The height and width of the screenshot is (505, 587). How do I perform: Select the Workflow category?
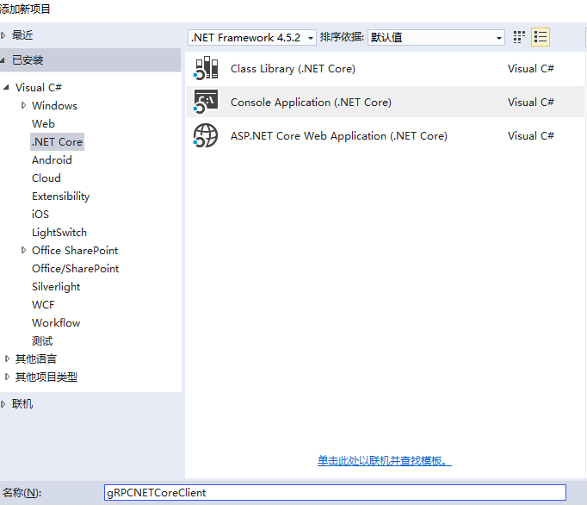point(56,323)
